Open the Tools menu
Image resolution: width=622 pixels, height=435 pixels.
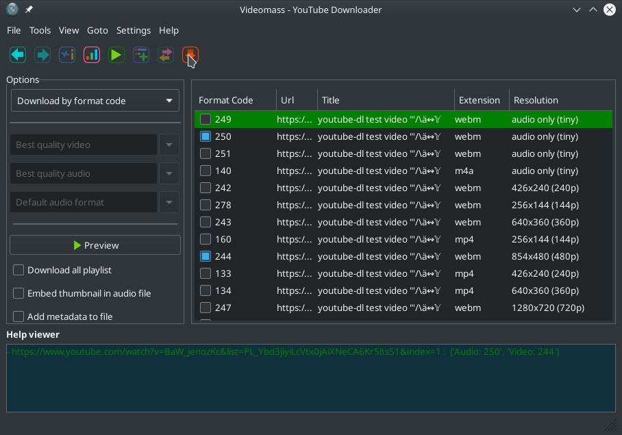click(40, 31)
